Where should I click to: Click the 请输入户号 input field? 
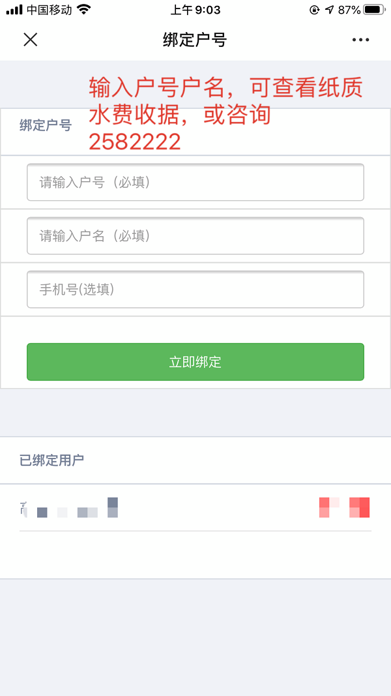coord(195,182)
